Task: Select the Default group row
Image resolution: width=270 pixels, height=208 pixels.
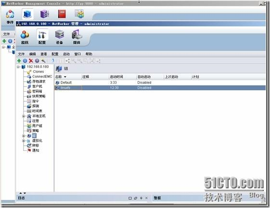Action: [160, 83]
